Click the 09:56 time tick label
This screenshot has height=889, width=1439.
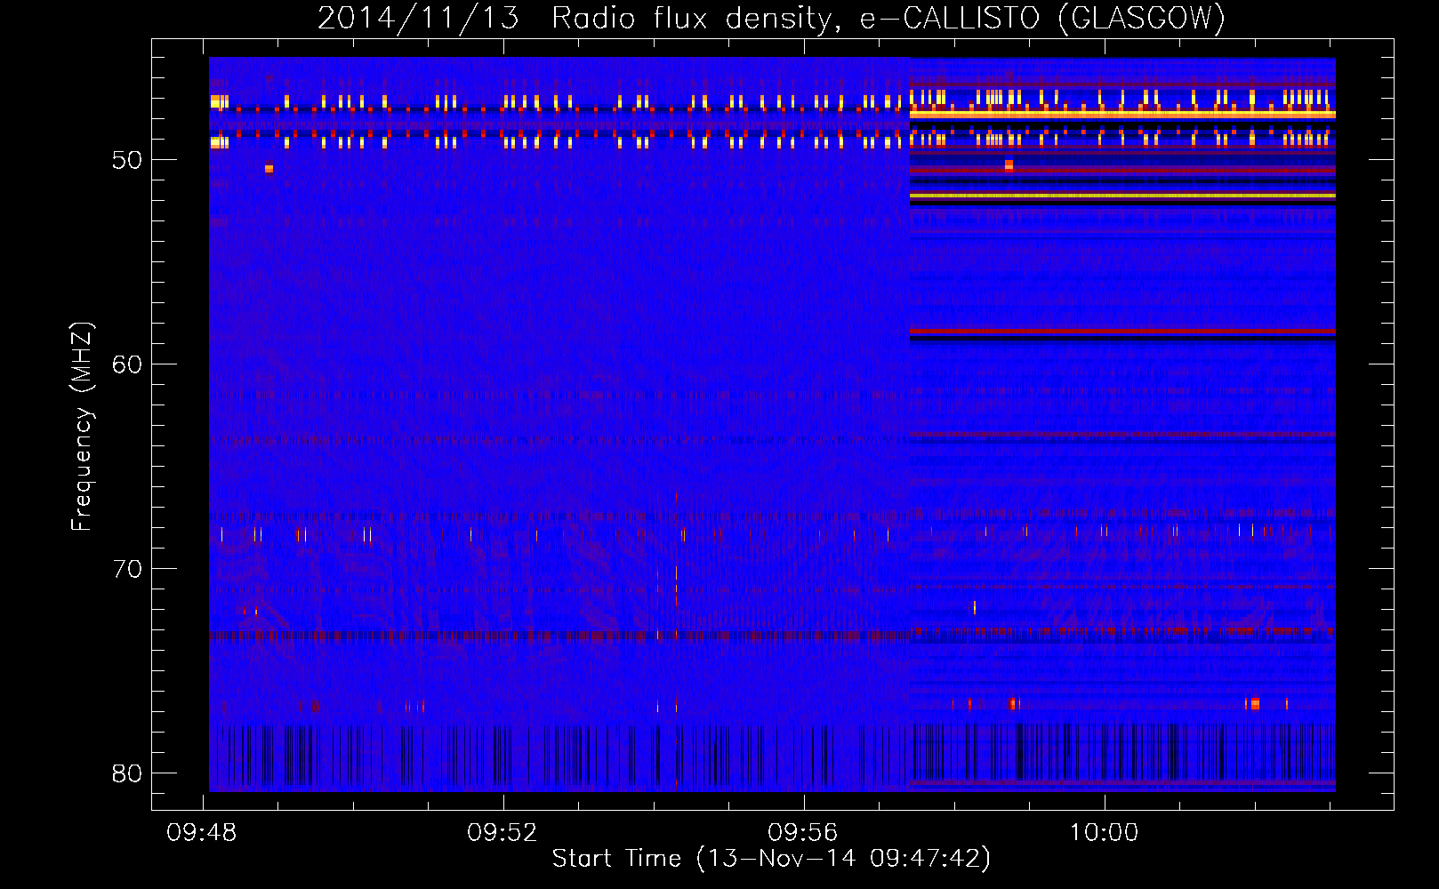(x=803, y=833)
